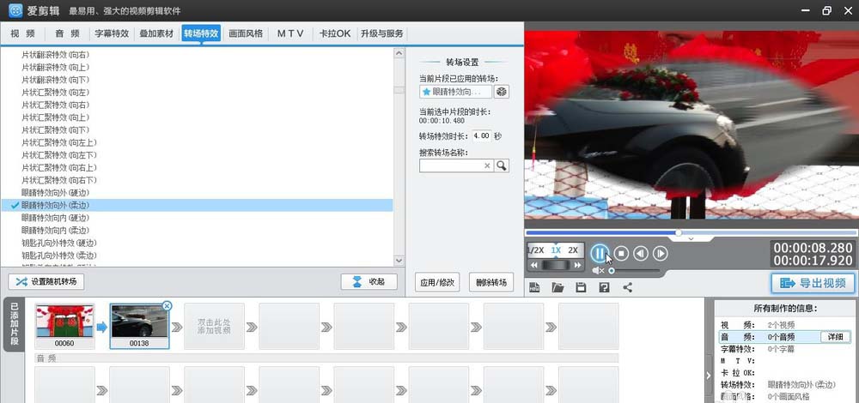Open the MTV tab

290,34
